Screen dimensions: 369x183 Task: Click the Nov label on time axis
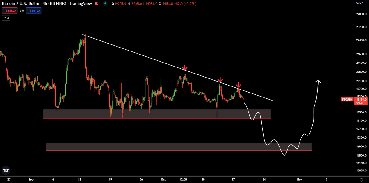pos(300,179)
